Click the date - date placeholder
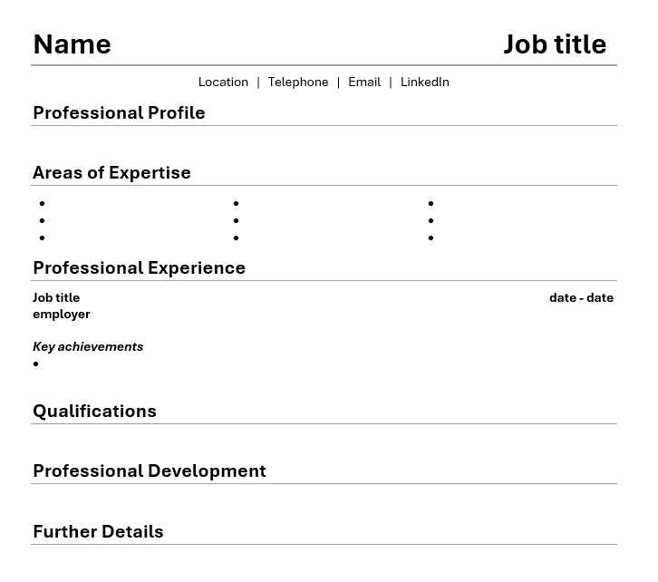The image size is (658, 582). (581, 297)
